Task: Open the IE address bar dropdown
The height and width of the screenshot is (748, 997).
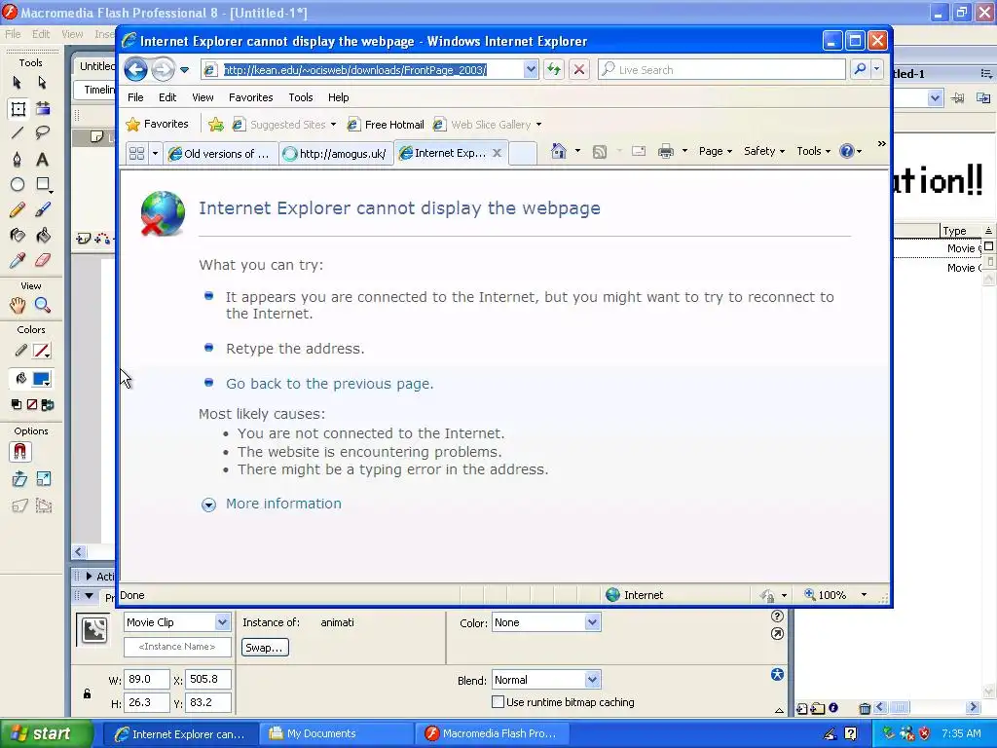Action: point(531,69)
